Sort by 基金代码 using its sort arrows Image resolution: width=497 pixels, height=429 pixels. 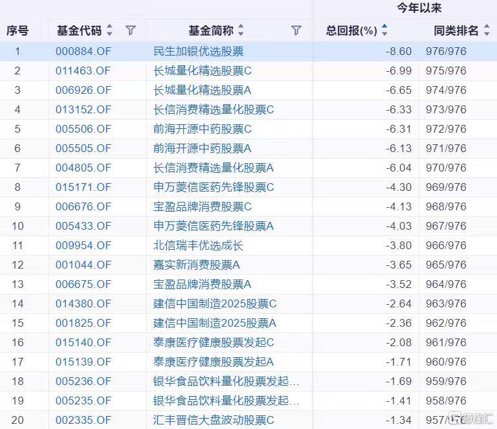[109, 30]
